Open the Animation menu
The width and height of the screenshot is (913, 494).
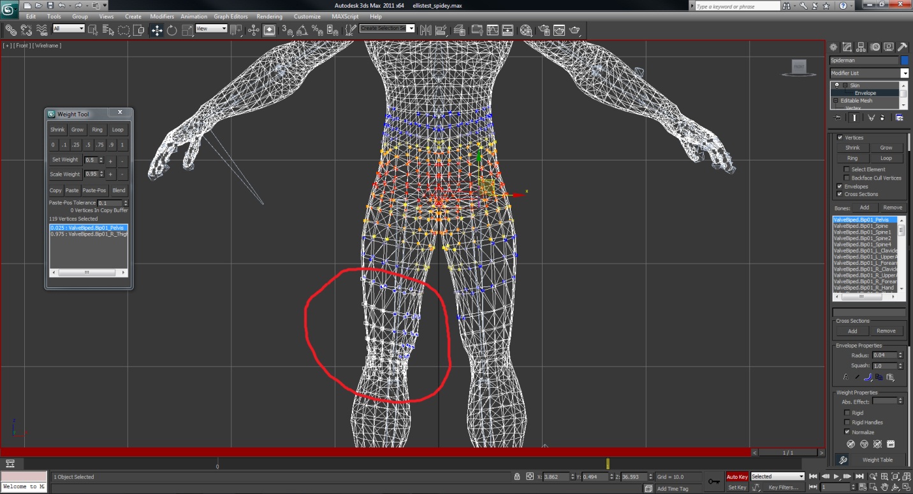[194, 17]
